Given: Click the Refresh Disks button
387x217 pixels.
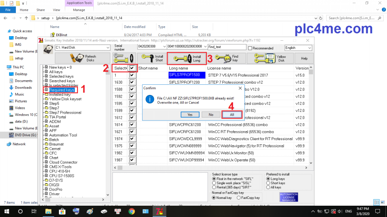Looking at the screenshot, I should (x=82, y=58).
